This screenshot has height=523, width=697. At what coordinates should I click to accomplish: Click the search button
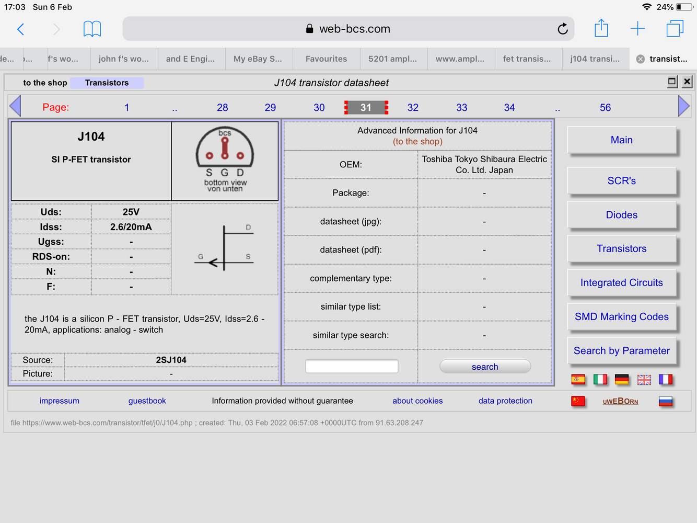[x=485, y=366]
